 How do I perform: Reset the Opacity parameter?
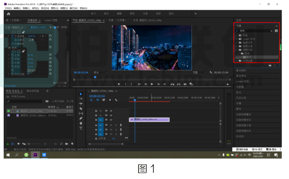click(x=50, y=36)
